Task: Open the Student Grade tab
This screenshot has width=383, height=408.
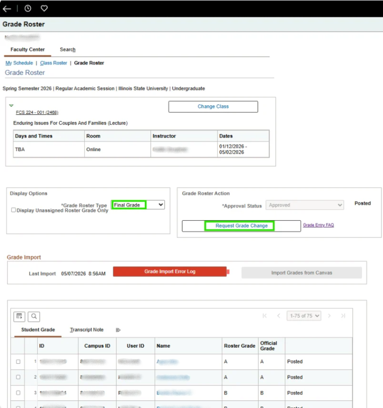Action: click(x=38, y=330)
